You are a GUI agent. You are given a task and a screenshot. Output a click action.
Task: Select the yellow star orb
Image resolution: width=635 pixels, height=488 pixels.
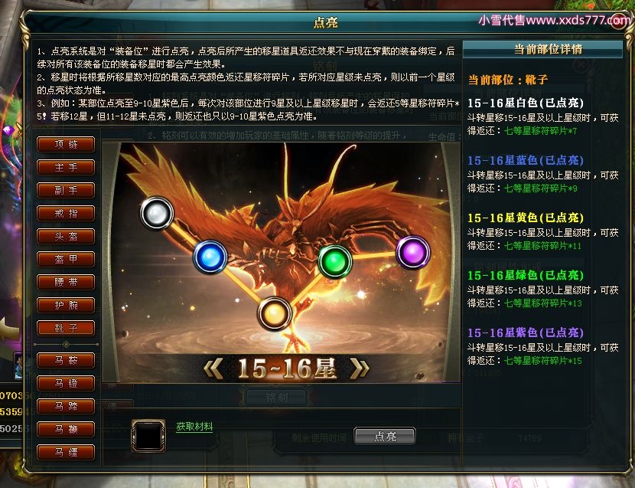274,313
